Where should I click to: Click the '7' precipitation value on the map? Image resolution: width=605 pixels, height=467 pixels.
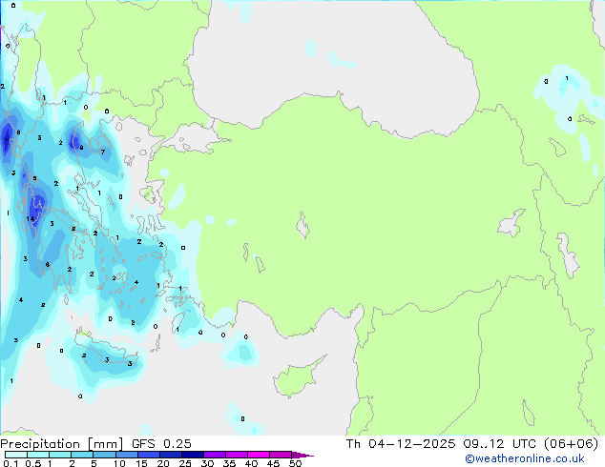103,152
